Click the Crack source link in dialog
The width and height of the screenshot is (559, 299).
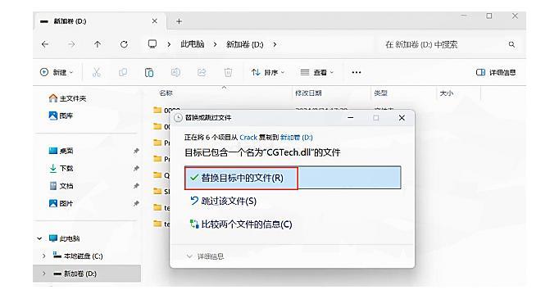pos(248,137)
